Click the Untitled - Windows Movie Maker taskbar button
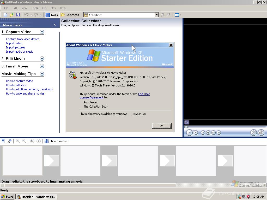Screen dimensions: 267x200 click(36, 197)
